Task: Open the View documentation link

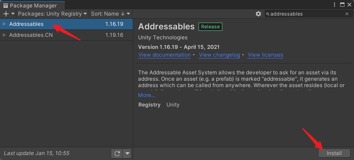Action: [x=165, y=55]
